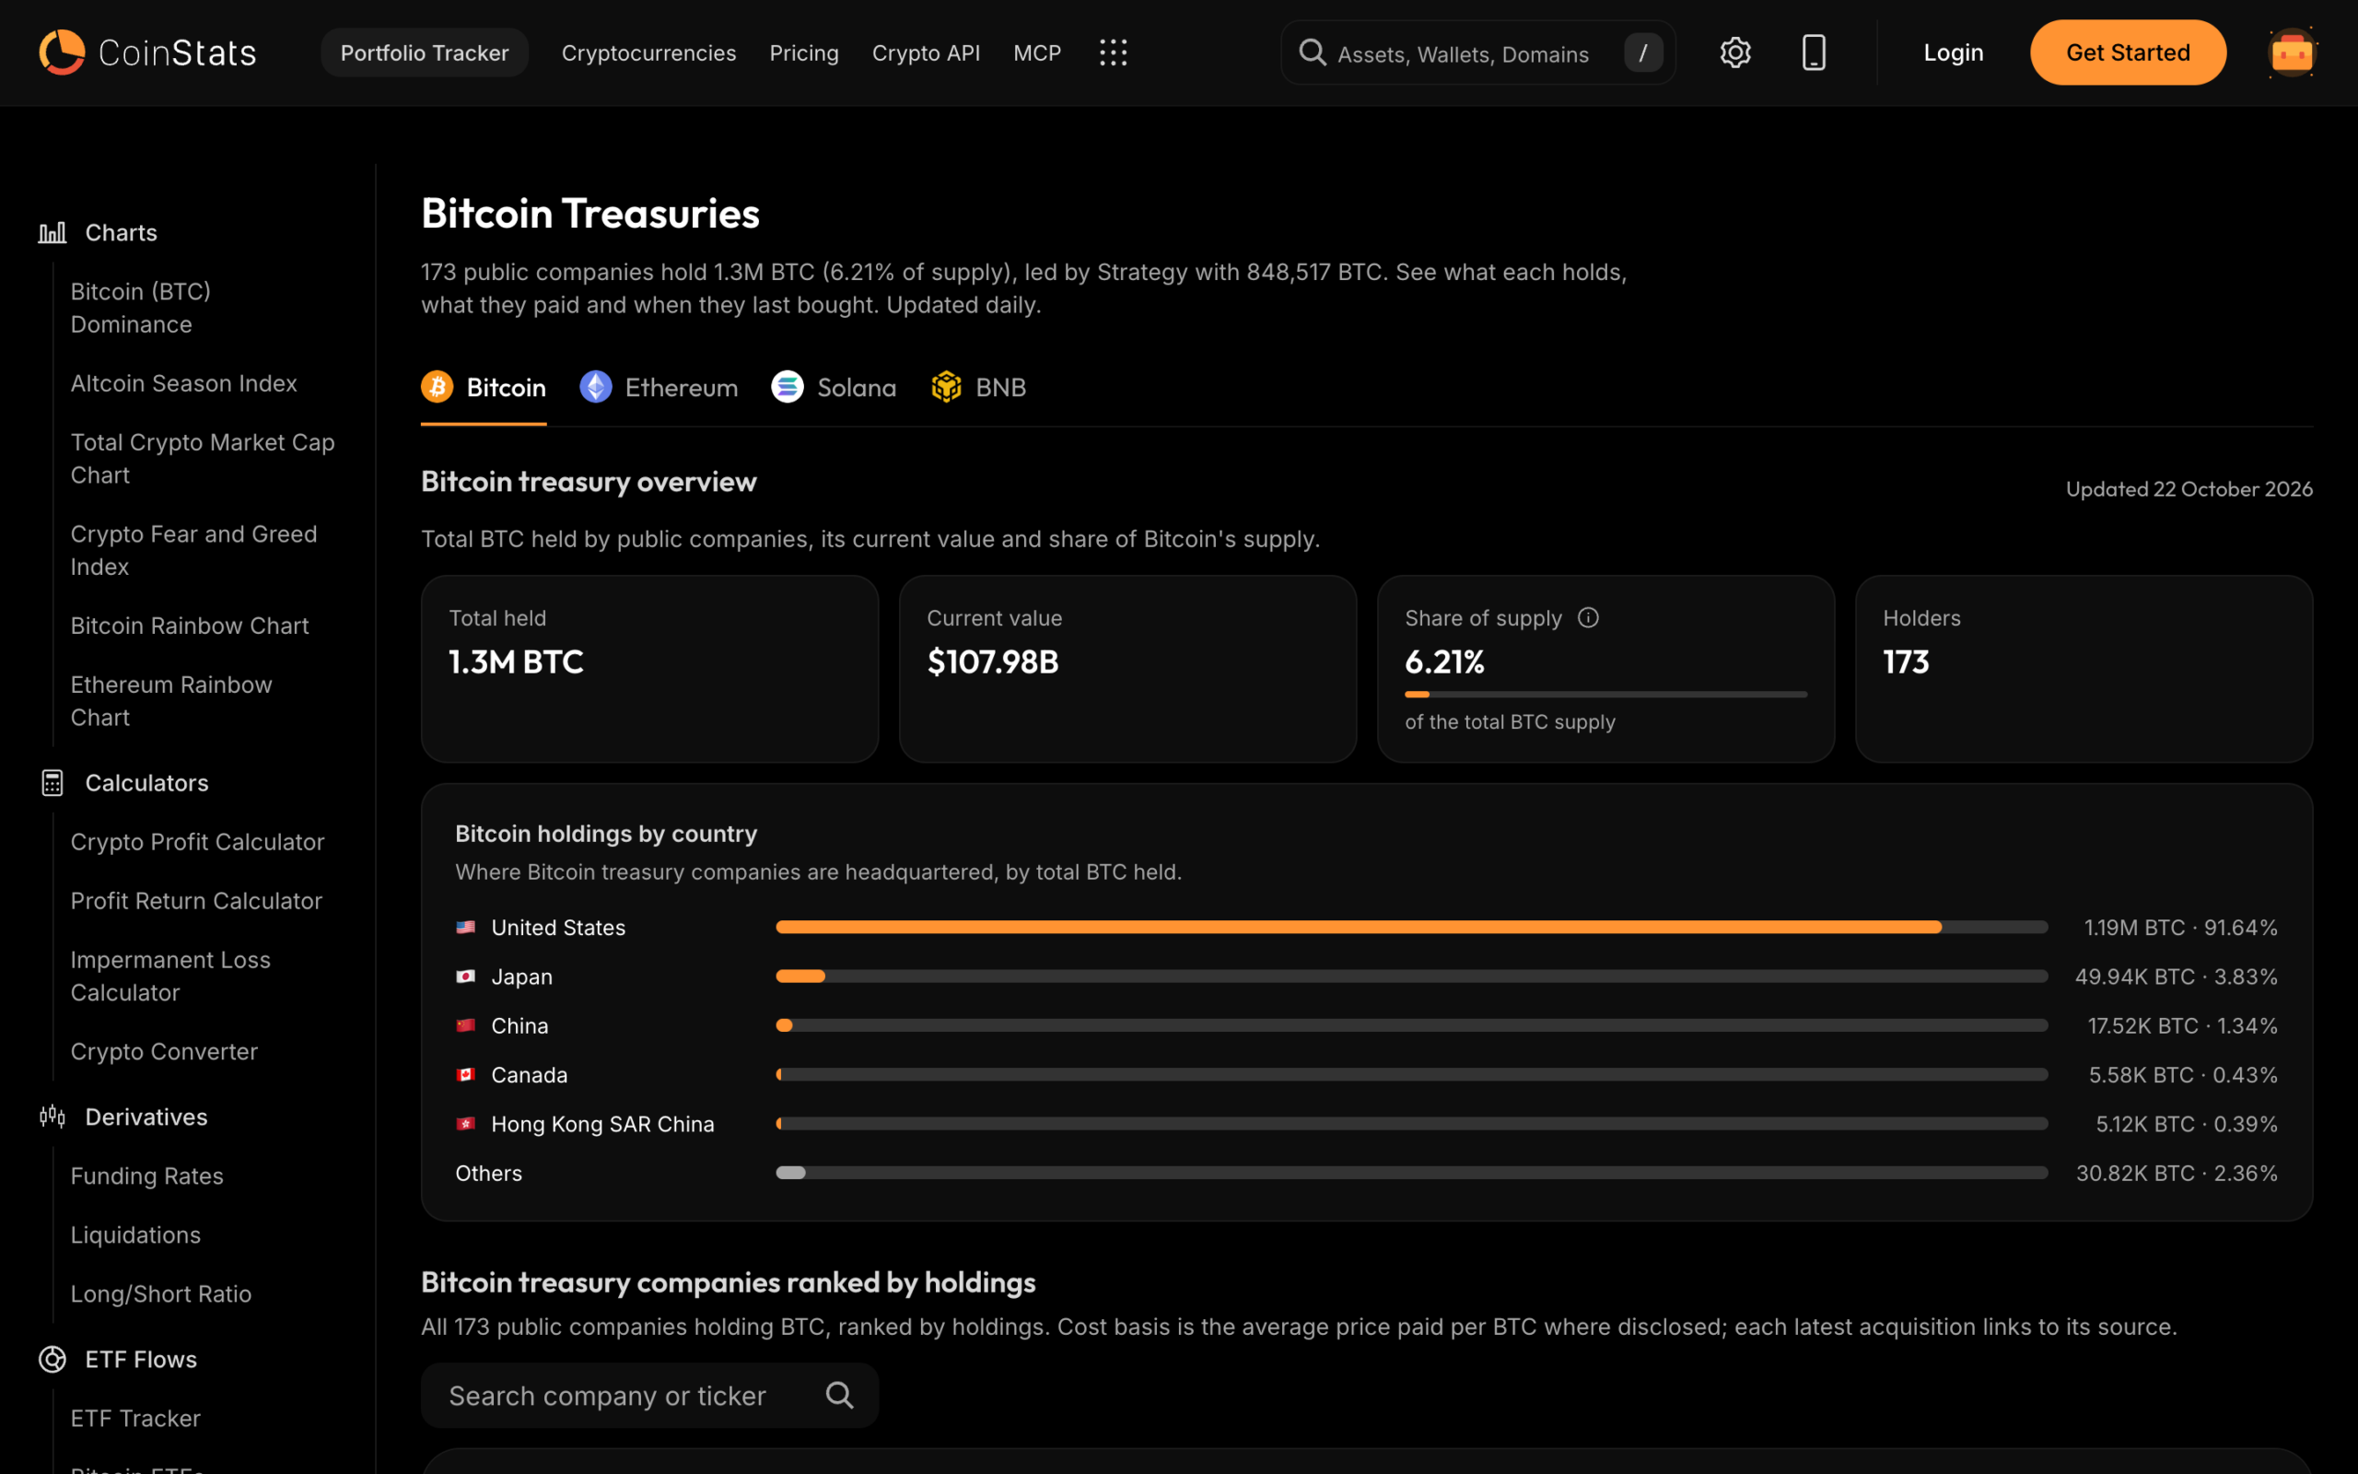
Task: Focus the Assets, Wallets, Domains search field
Action: point(1478,53)
